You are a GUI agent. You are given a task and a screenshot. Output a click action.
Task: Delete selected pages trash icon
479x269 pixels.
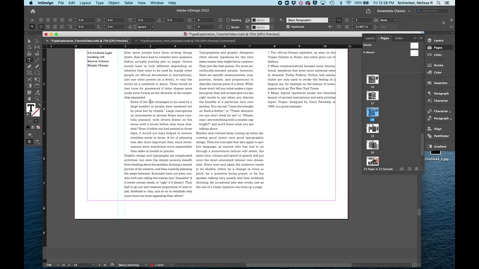(416, 169)
